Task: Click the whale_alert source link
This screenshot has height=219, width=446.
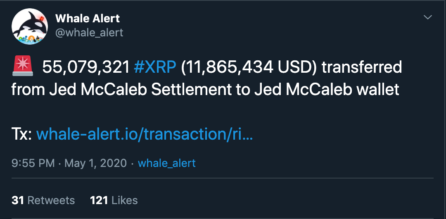Action: [x=167, y=163]
